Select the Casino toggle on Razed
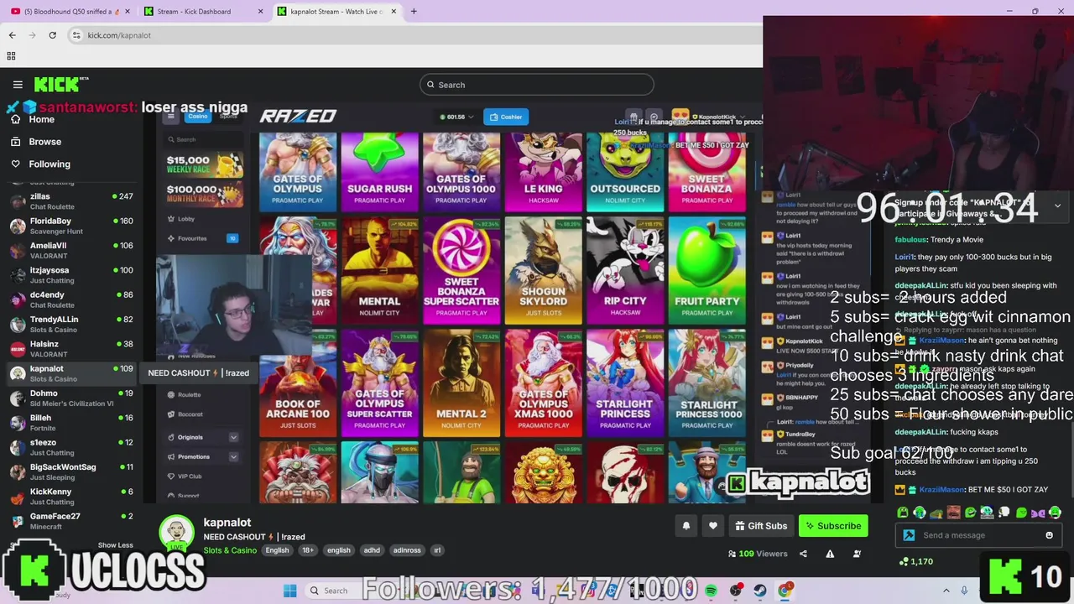This screenshot has width=1074, height=604. [x=198, y=117]
